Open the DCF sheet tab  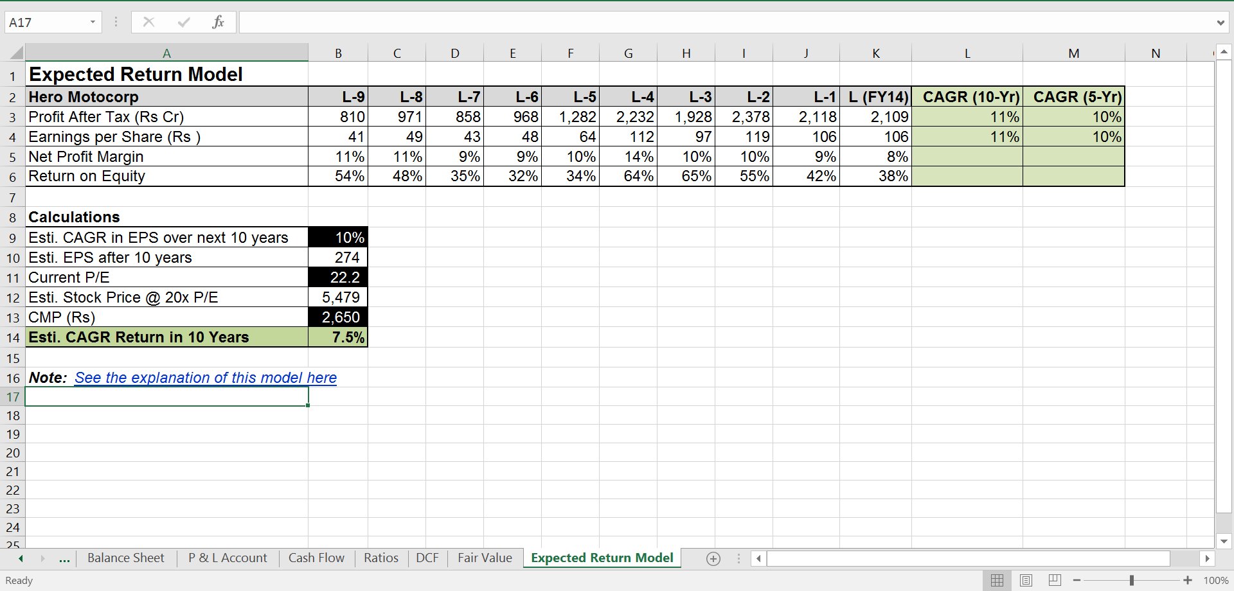427,558
